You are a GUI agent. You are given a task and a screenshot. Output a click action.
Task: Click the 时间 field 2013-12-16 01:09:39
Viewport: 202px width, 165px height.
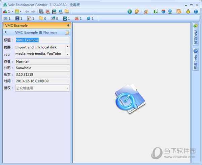pos(42,81)
